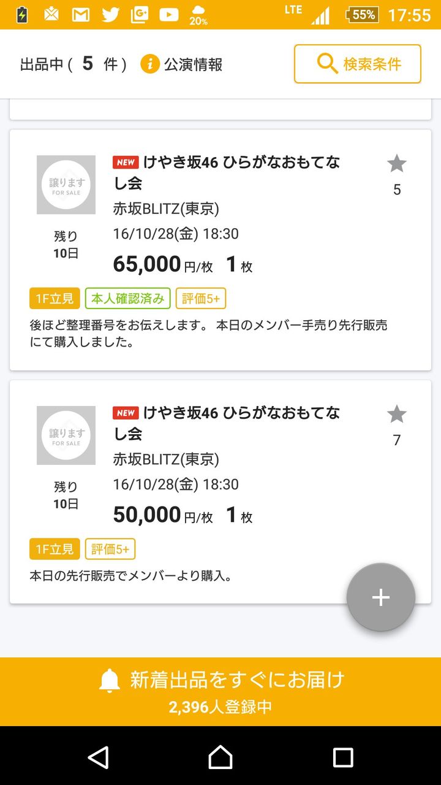Open the 65,000円 listing's 譲ります thumbnail
Image resolution: width=441 pixels, height=785 pixels.
click(66, 185)
